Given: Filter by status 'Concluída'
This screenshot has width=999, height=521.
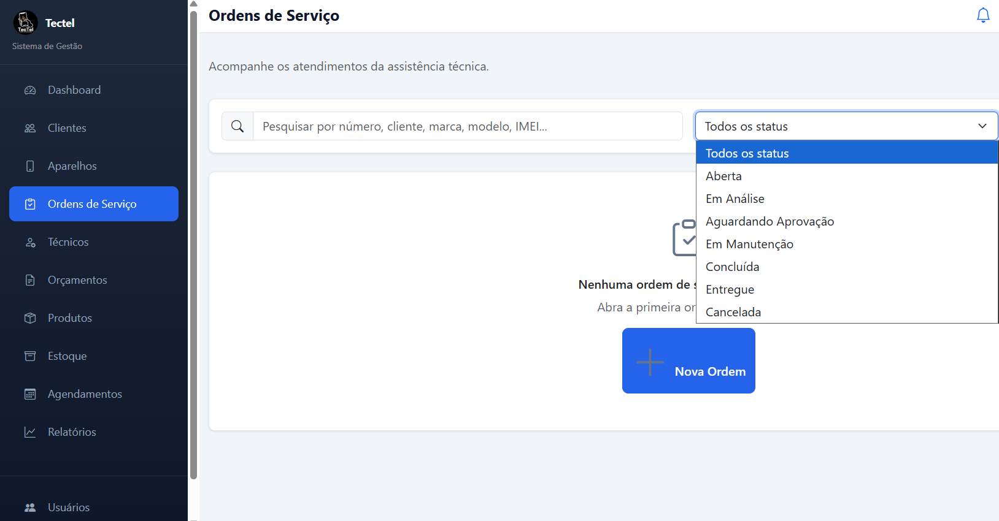Looking at the screenshot, I should 847,267.
